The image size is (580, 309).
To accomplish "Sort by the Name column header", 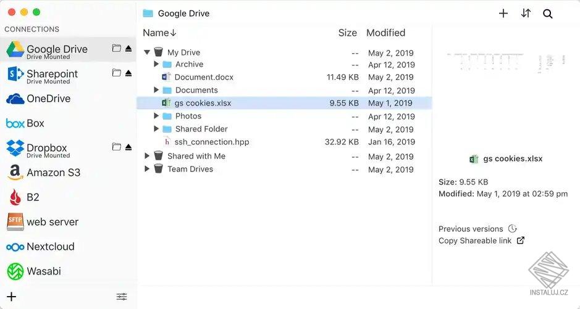I will [159, 33].
